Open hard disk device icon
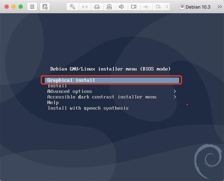 point(97,7)
